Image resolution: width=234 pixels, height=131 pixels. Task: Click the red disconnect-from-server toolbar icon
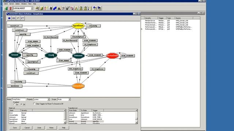(10, 8)
